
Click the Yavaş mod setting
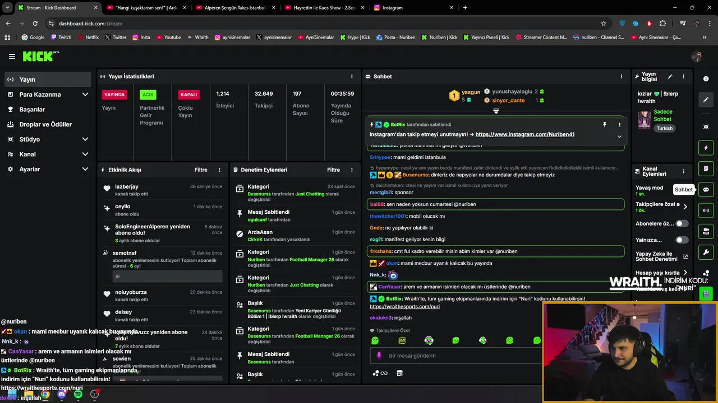649,190
